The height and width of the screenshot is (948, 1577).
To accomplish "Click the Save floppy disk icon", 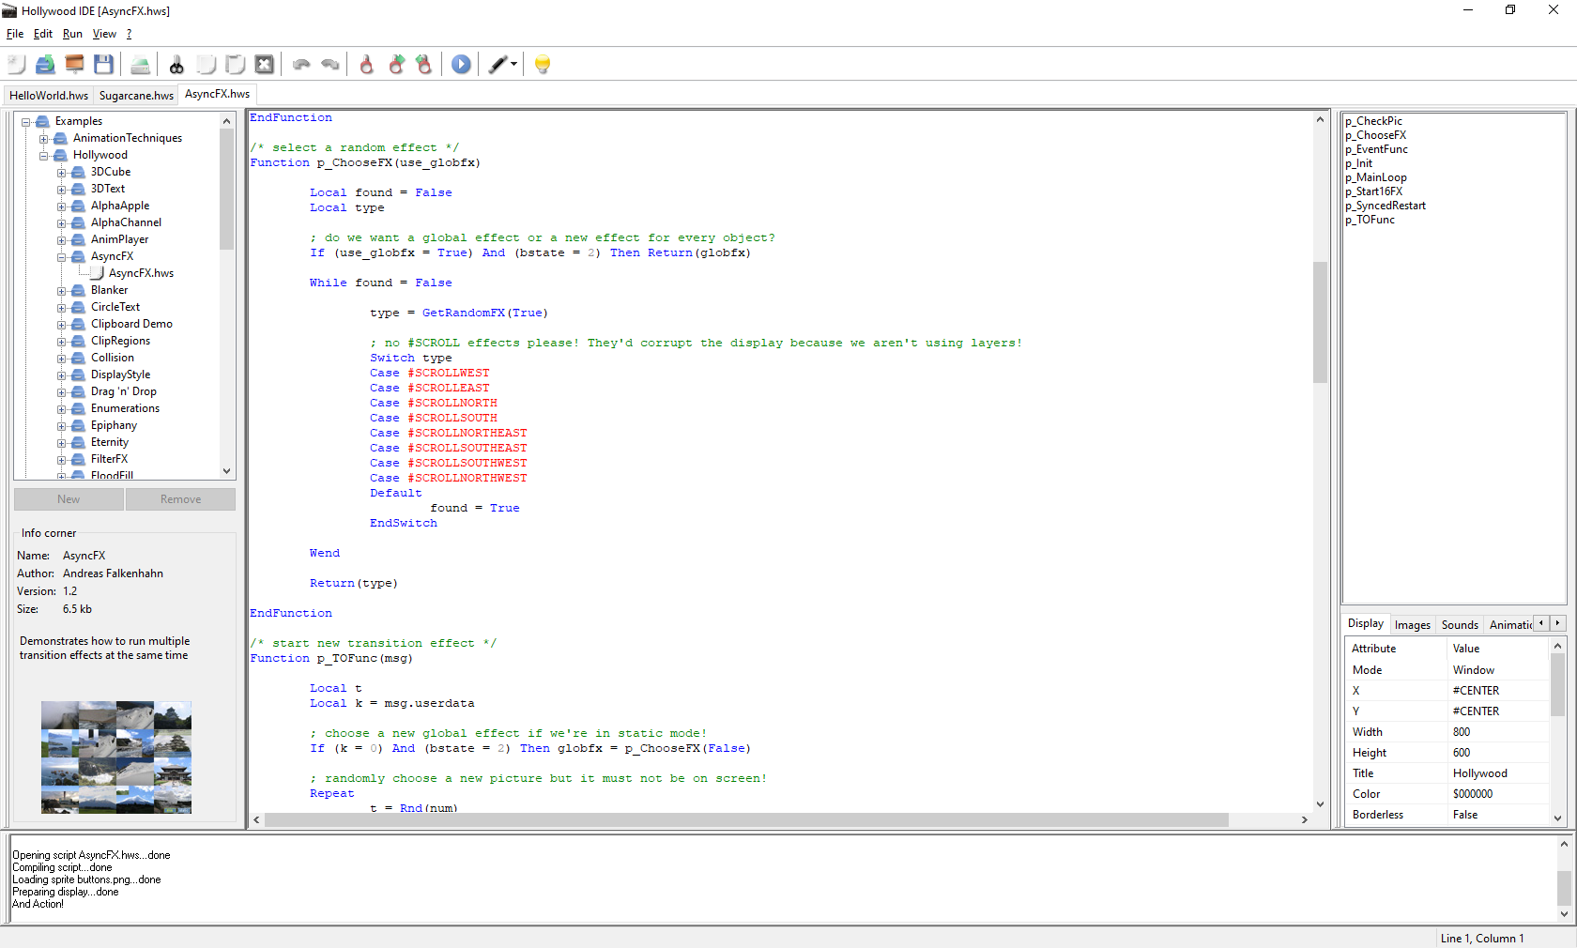I will click(x=103, y=64).
